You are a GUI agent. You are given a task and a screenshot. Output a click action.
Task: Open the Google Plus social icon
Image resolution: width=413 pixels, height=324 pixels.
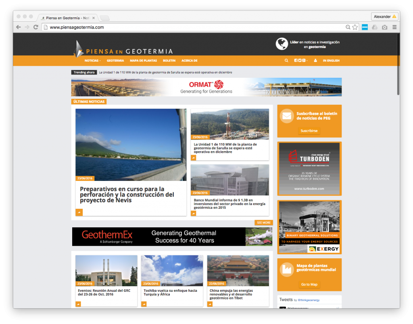pyautogui.click(x=304, y=60)
